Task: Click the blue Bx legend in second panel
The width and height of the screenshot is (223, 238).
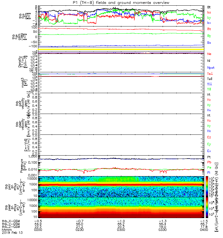Action: [209, 43]
